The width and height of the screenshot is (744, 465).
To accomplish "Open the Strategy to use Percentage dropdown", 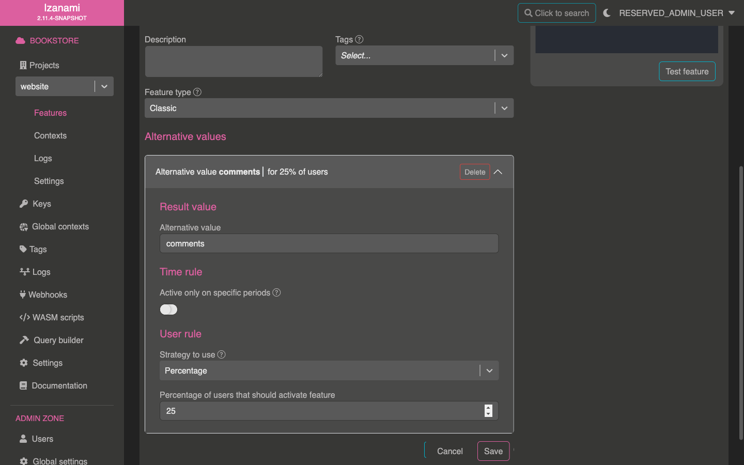I will click(x=489, y=370).
